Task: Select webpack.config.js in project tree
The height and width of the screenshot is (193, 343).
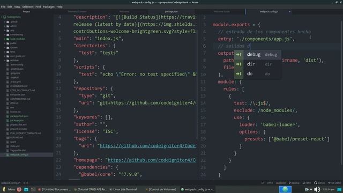Action: [19, 155]
